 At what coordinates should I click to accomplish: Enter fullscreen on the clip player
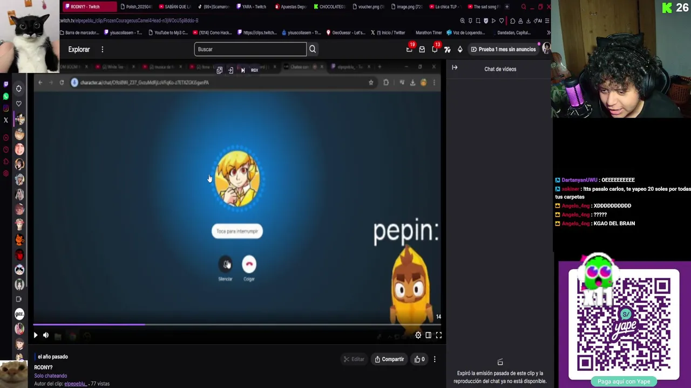439,335
